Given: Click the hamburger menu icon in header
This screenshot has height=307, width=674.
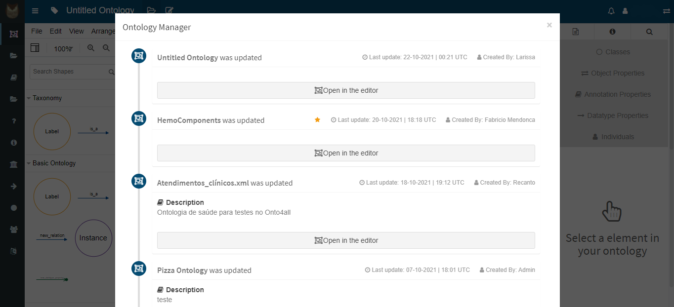Looking at the screenshot, I should [x=35, y=11].
